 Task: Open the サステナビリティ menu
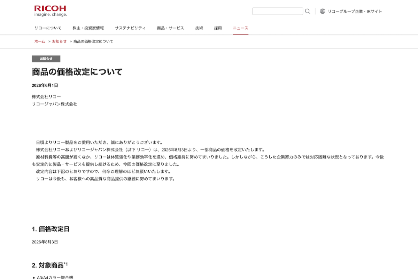130,28
